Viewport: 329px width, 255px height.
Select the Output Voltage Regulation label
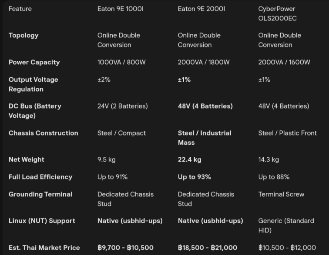[x=33, y=84]
